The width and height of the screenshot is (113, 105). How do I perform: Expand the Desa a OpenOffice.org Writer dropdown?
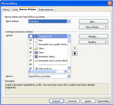tap(69, 76)
